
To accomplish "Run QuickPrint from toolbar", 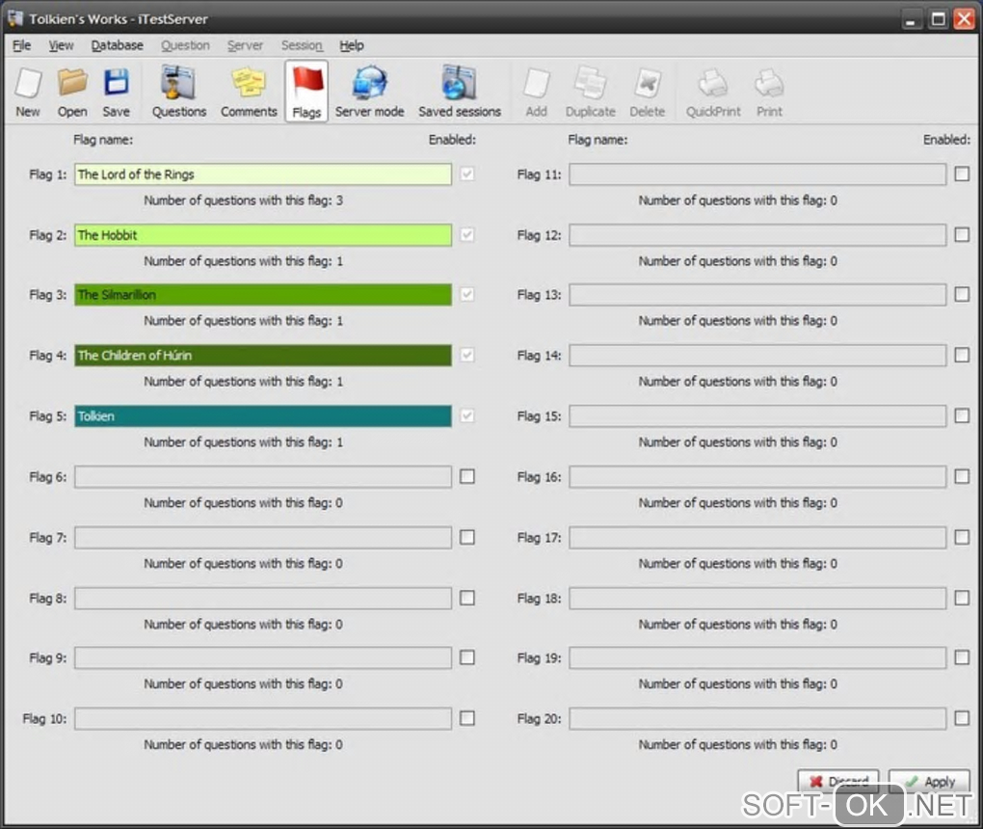I will point(713,93).
